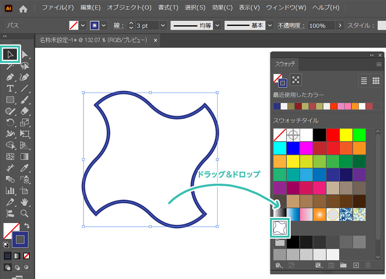Toggle swatches panel fill/stroke selector

click(x=280, y=80)
